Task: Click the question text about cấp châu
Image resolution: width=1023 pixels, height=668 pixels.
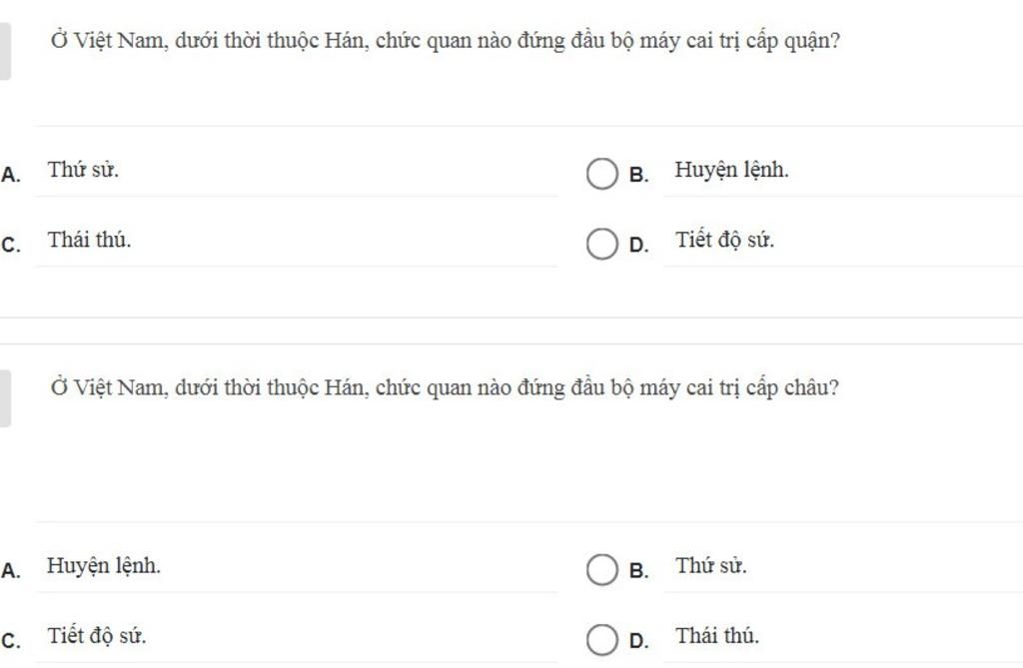Action: (x=445, y=387)
